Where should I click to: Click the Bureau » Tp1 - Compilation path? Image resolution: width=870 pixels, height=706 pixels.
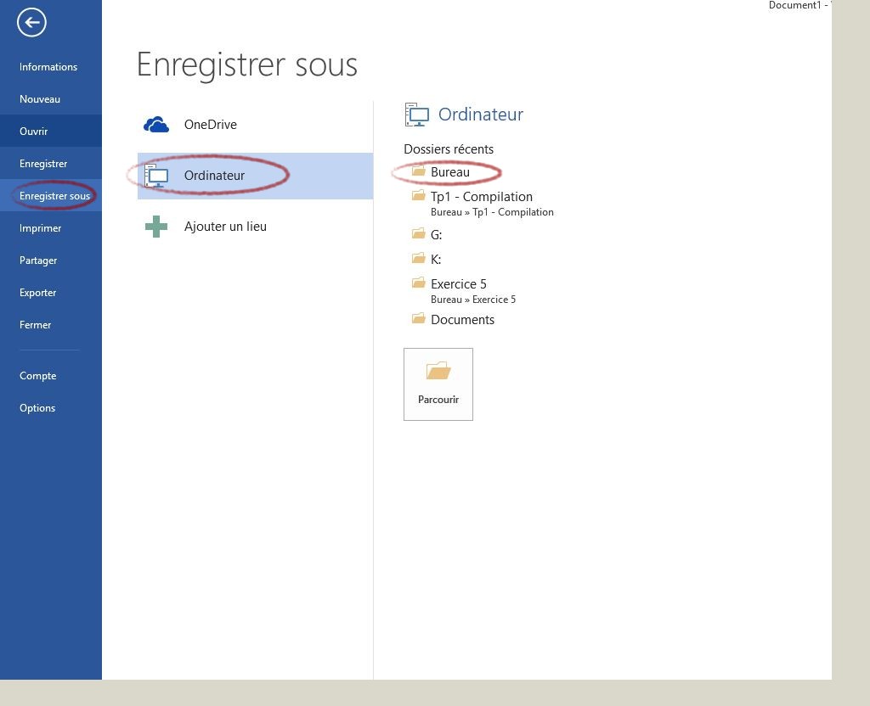point(492,212)
